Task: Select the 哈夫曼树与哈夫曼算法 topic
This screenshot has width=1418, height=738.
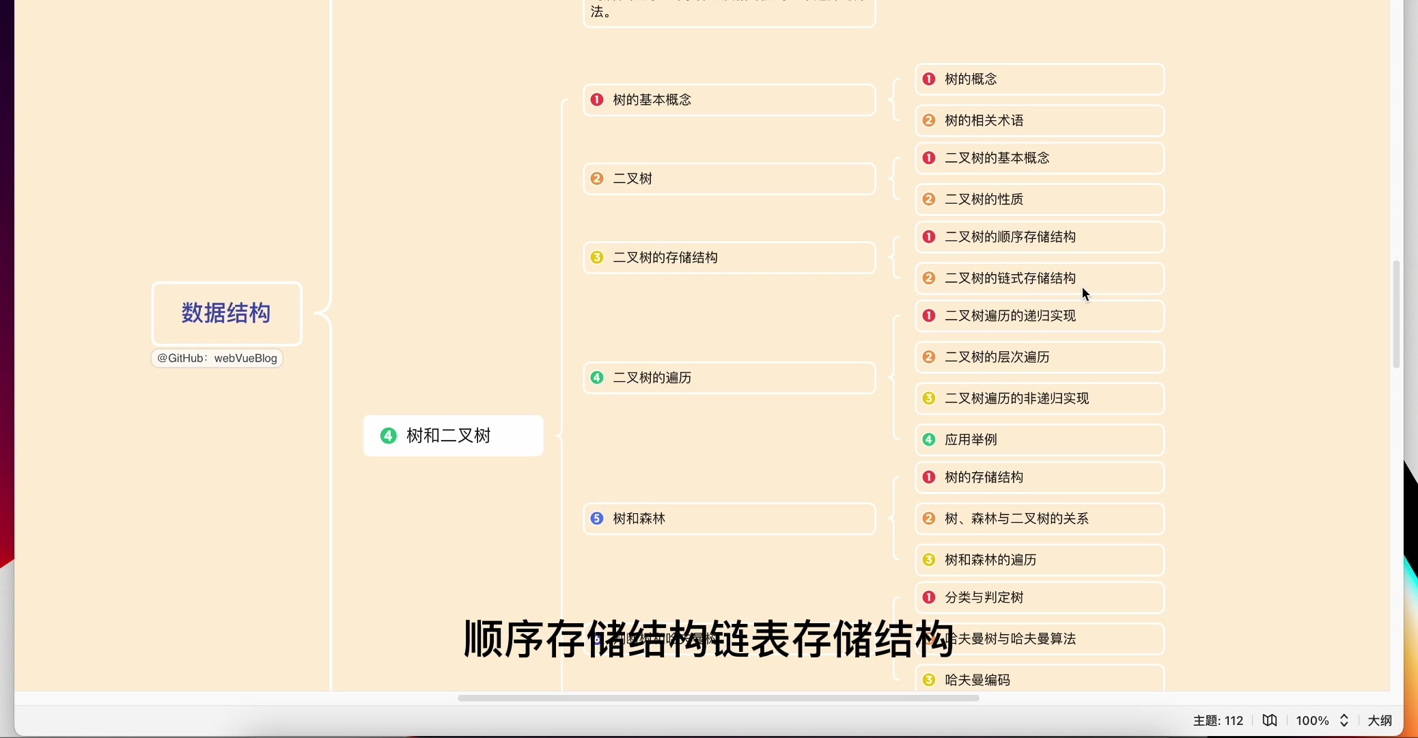Action: point(1040,640)
